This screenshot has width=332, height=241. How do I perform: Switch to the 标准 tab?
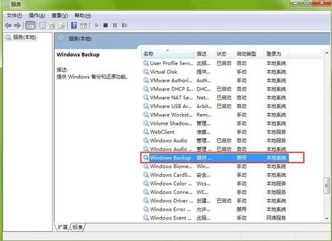(x=78, y=228)
